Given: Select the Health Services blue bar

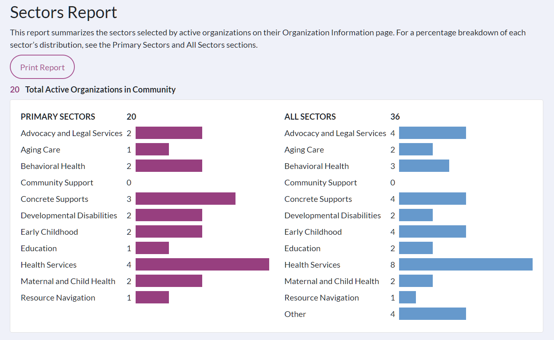Looking at the screenshot, I should pyautogui.click(x=466, y=264).
